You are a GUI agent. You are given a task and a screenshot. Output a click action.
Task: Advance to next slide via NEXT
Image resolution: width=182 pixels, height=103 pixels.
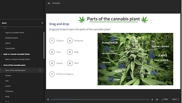point(176,100)
